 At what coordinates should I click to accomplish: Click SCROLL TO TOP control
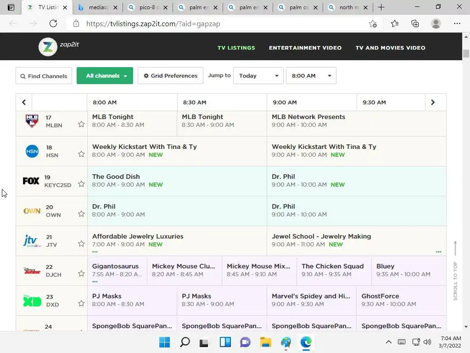click(455, 271)
